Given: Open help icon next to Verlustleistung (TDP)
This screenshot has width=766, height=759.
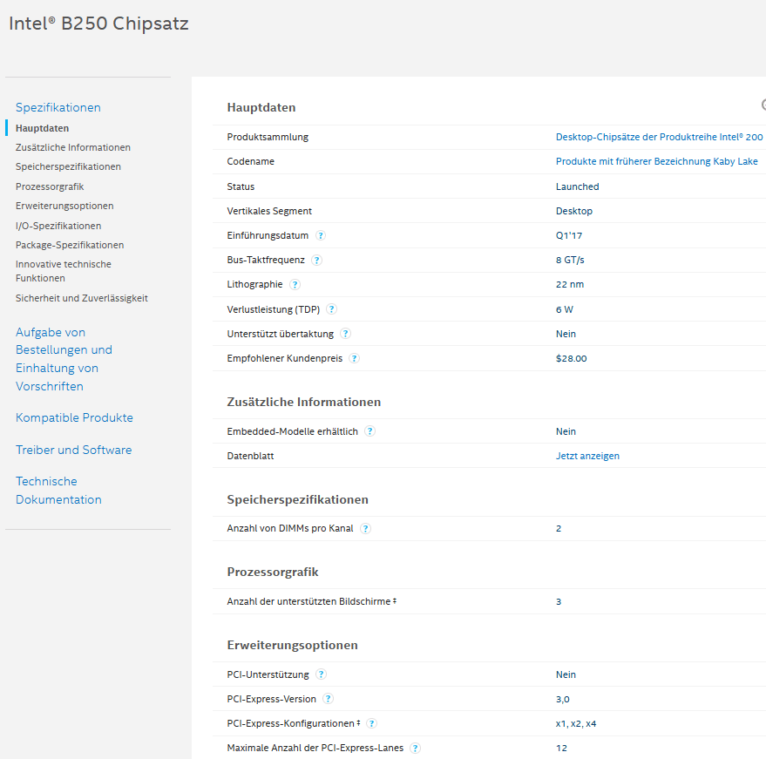Looking at the screenshot, I should [331, 309].
